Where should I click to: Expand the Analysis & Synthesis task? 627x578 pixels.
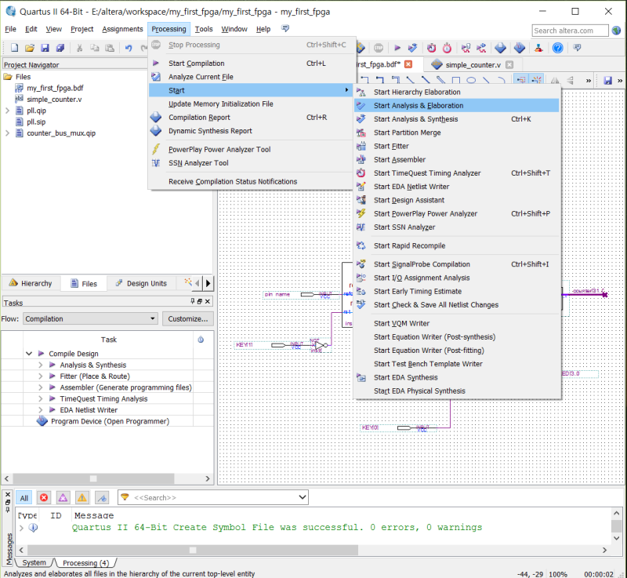(41, 365)
